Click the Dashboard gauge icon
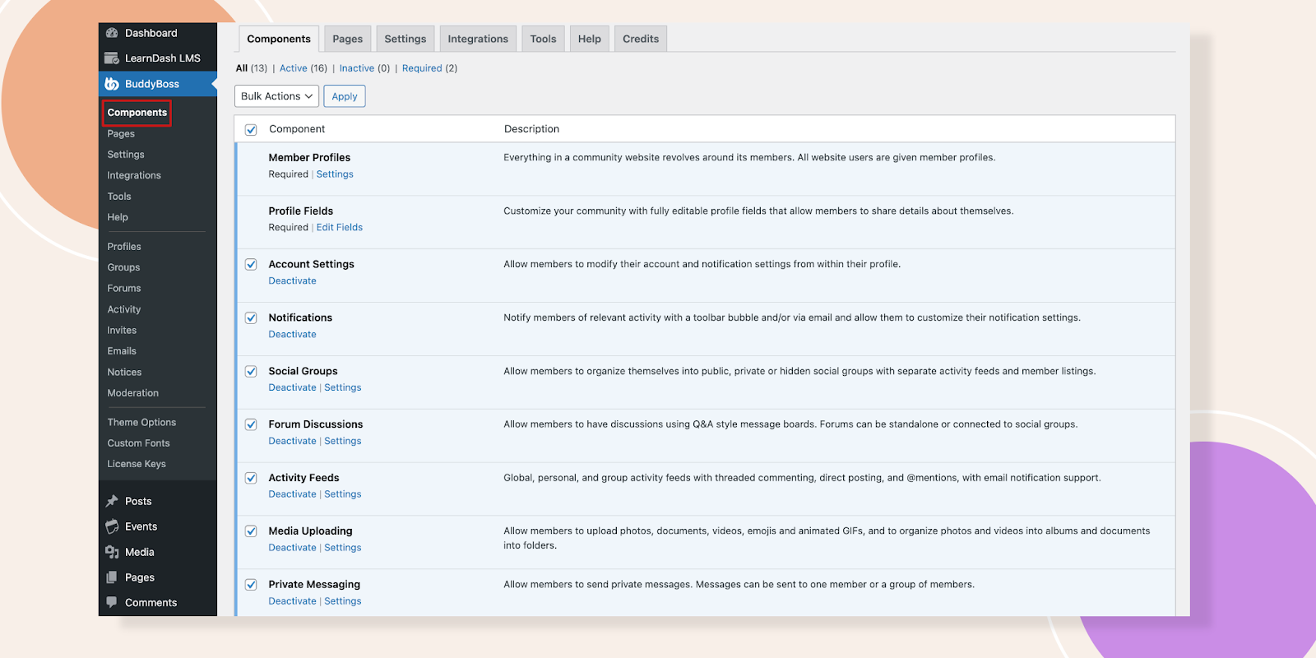 click(x=112, y=33)
